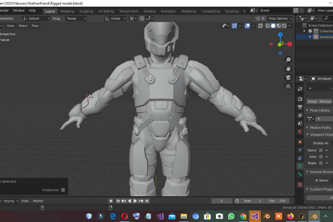Click the blue Z axis gizmo handle
Viewport: 333px width, 222px height.
click(x=281, y=34)
